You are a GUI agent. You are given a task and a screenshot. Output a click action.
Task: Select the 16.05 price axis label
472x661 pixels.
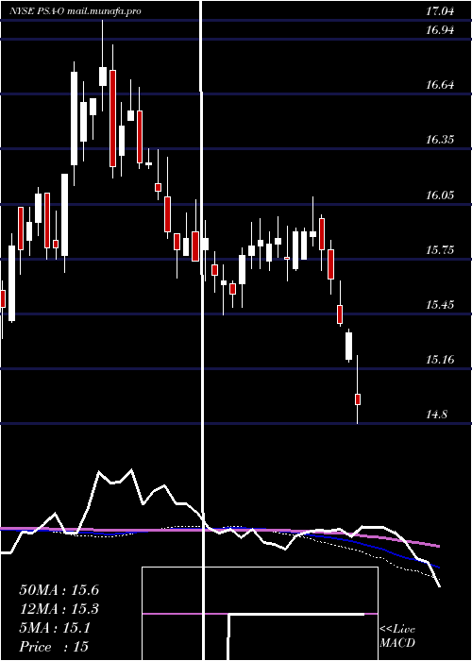(440, 195)
